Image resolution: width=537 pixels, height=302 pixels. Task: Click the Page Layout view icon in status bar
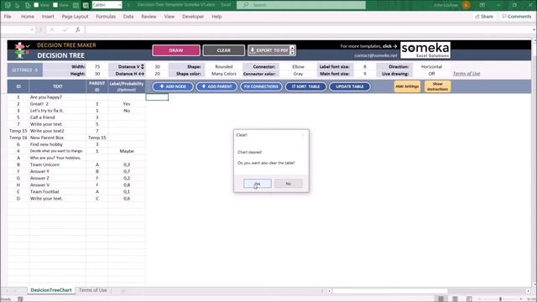[x=455, y=299]
